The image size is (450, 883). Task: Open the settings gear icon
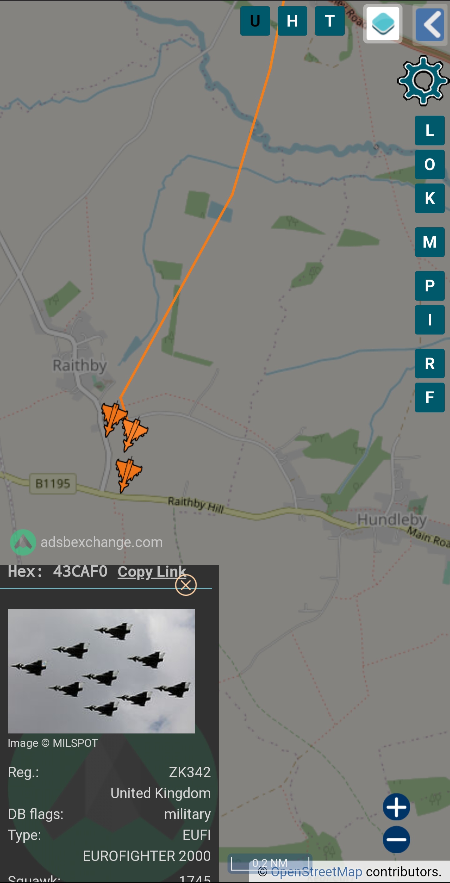(x=423, y=81)
